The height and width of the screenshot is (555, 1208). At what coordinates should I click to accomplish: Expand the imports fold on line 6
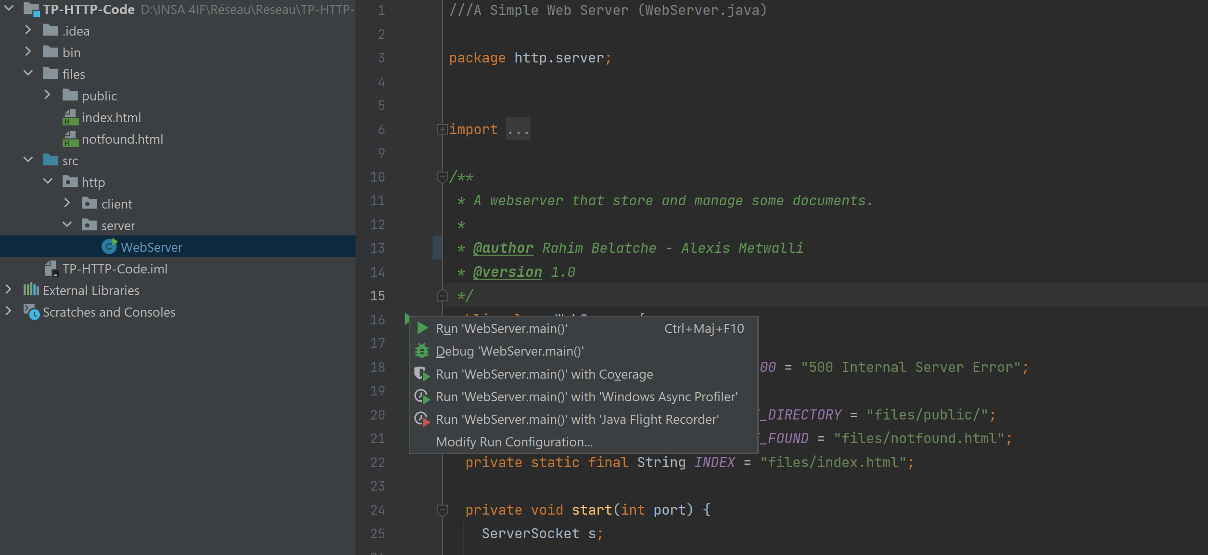point(442,129)
